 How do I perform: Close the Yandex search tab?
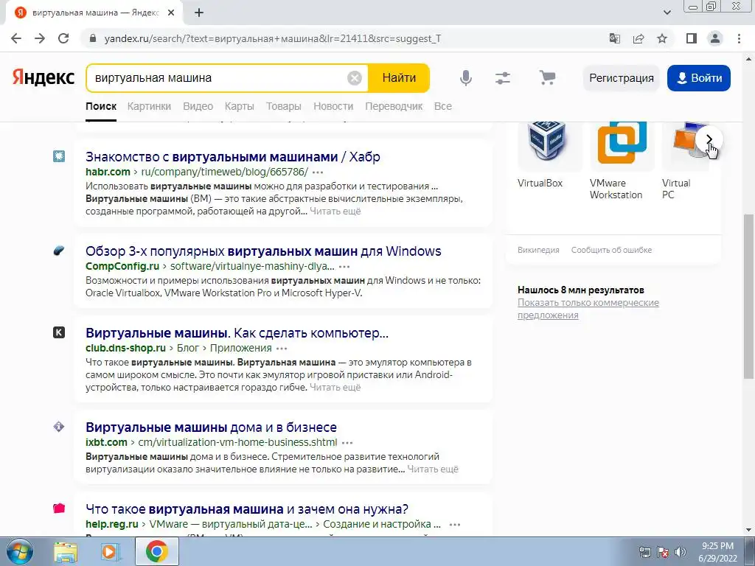[x=171, y=13]
